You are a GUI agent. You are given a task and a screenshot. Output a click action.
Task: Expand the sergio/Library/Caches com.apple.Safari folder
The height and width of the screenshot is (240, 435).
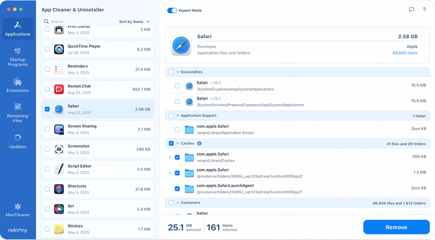tap(170, 157)
